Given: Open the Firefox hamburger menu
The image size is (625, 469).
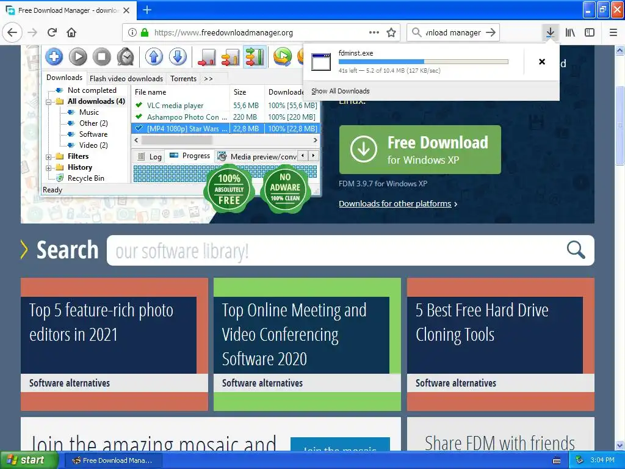Looking at the screenshot, I should (613, 32).
